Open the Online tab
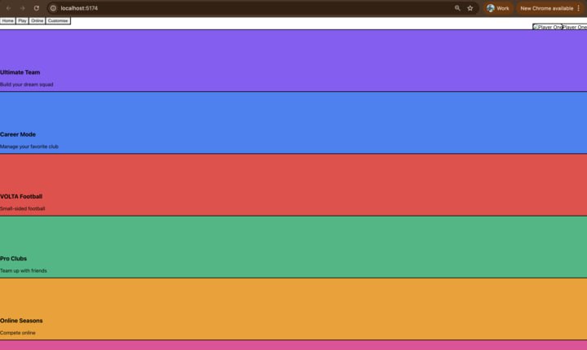587x350 pixels. tap(37, 20)
